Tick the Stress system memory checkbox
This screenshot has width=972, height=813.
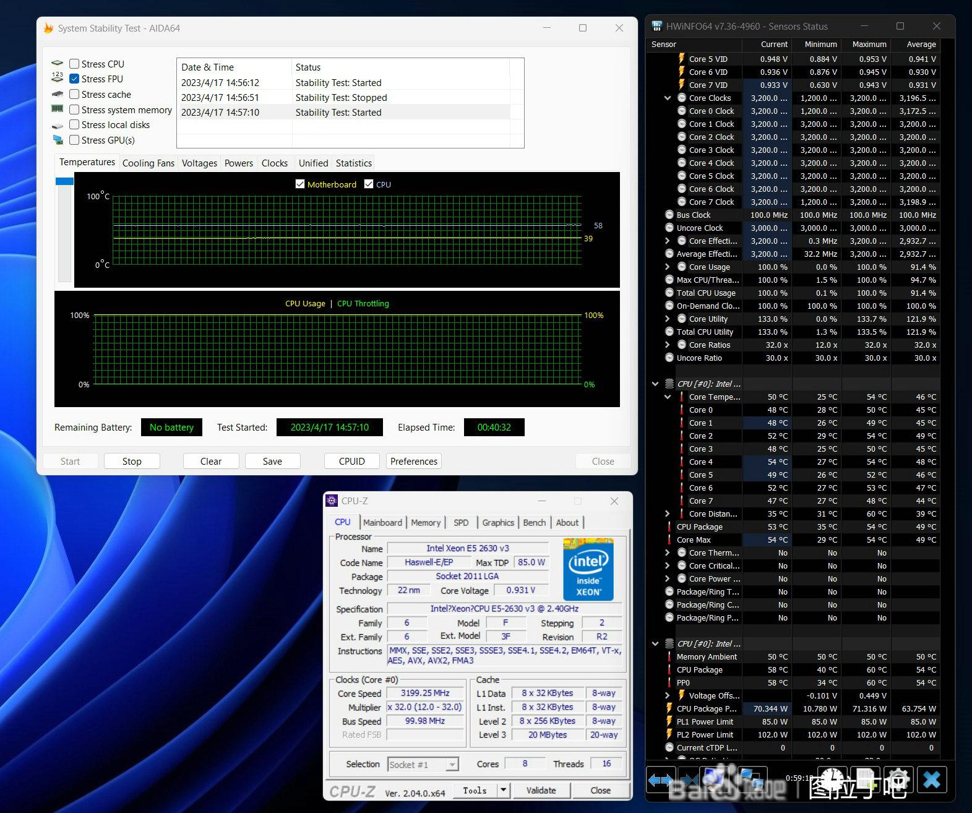[x=74, y=110]
